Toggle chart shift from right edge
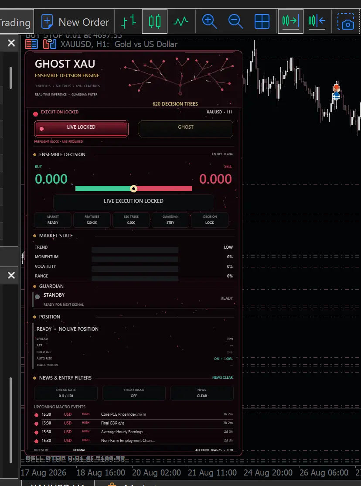Screen dimensions: 361x486 317,21
